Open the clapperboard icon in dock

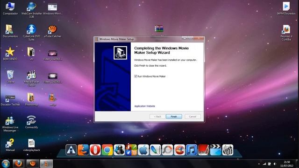pos(215,150)
